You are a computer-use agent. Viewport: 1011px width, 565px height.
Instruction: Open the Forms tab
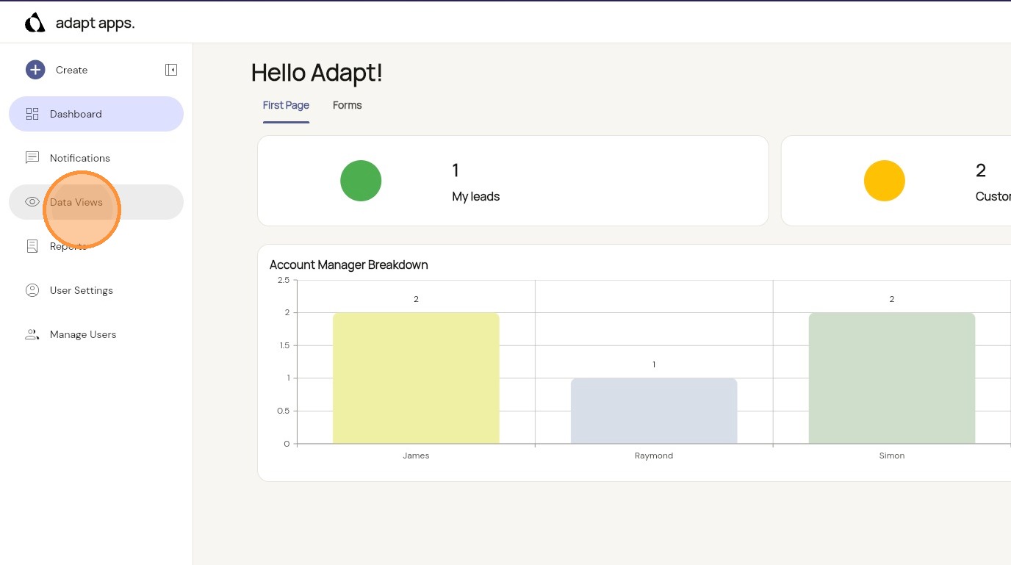347,105
